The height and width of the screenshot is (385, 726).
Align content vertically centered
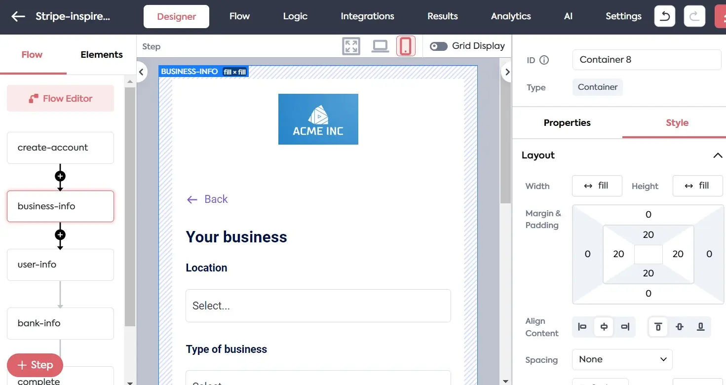(679, 327)
